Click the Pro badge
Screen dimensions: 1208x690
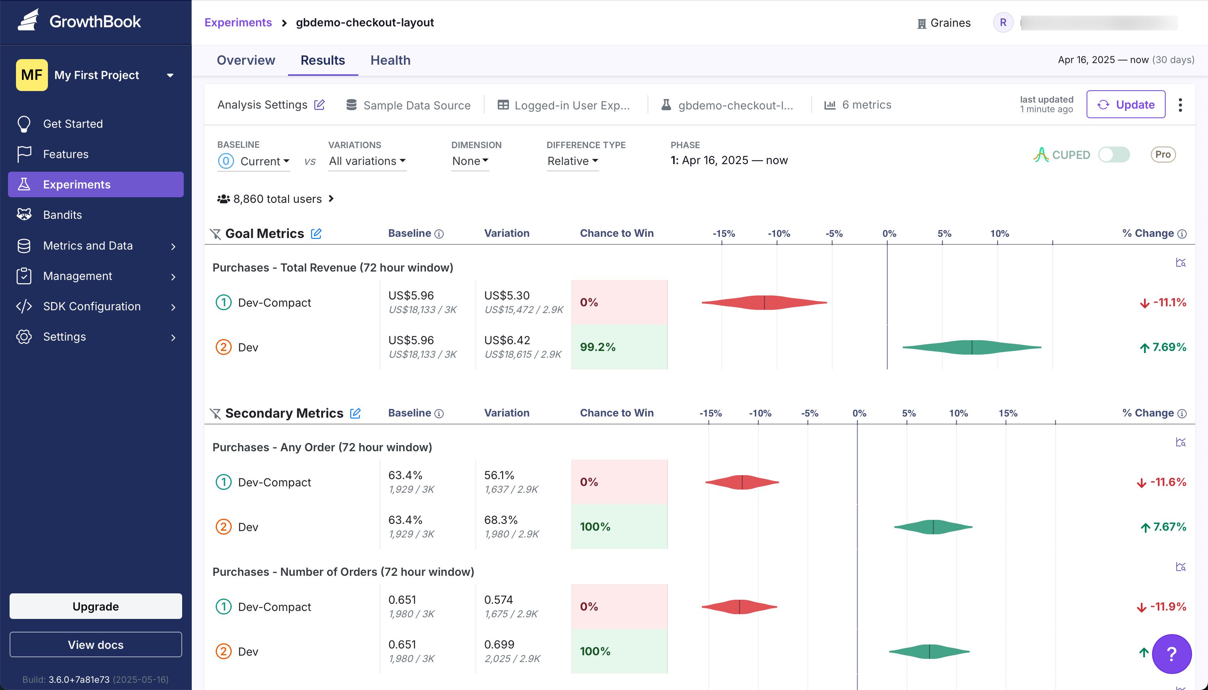(x=1163, y=155)
